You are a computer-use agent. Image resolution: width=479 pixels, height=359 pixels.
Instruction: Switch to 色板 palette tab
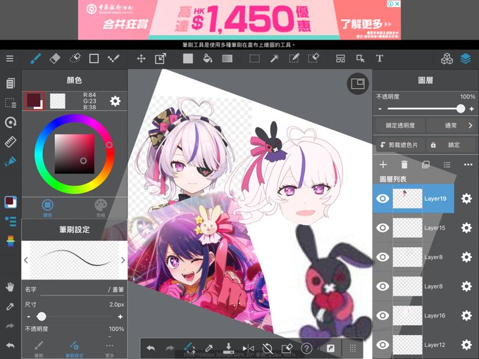[101, 208]
